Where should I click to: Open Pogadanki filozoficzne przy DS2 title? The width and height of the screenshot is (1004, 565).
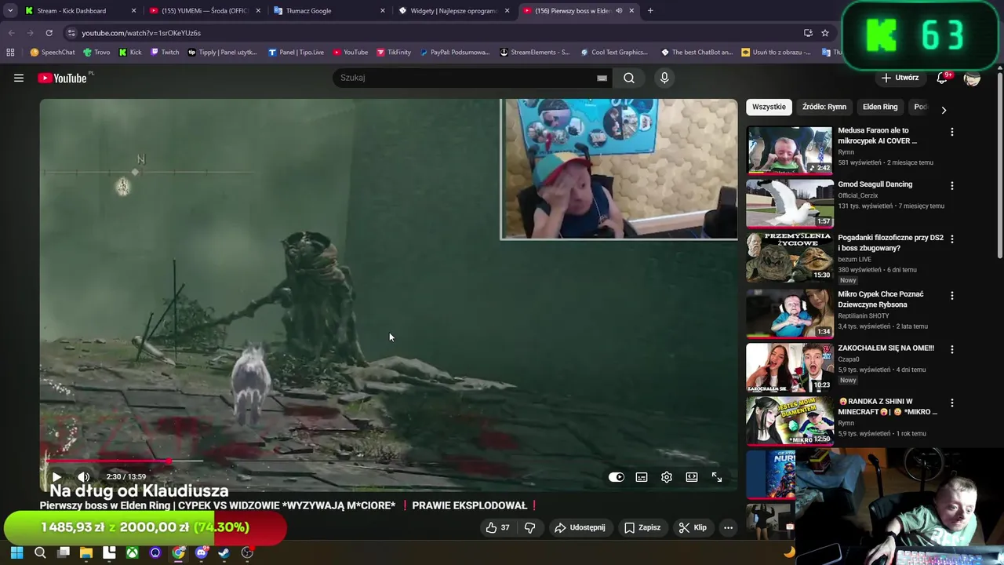[x=890, y=242]
